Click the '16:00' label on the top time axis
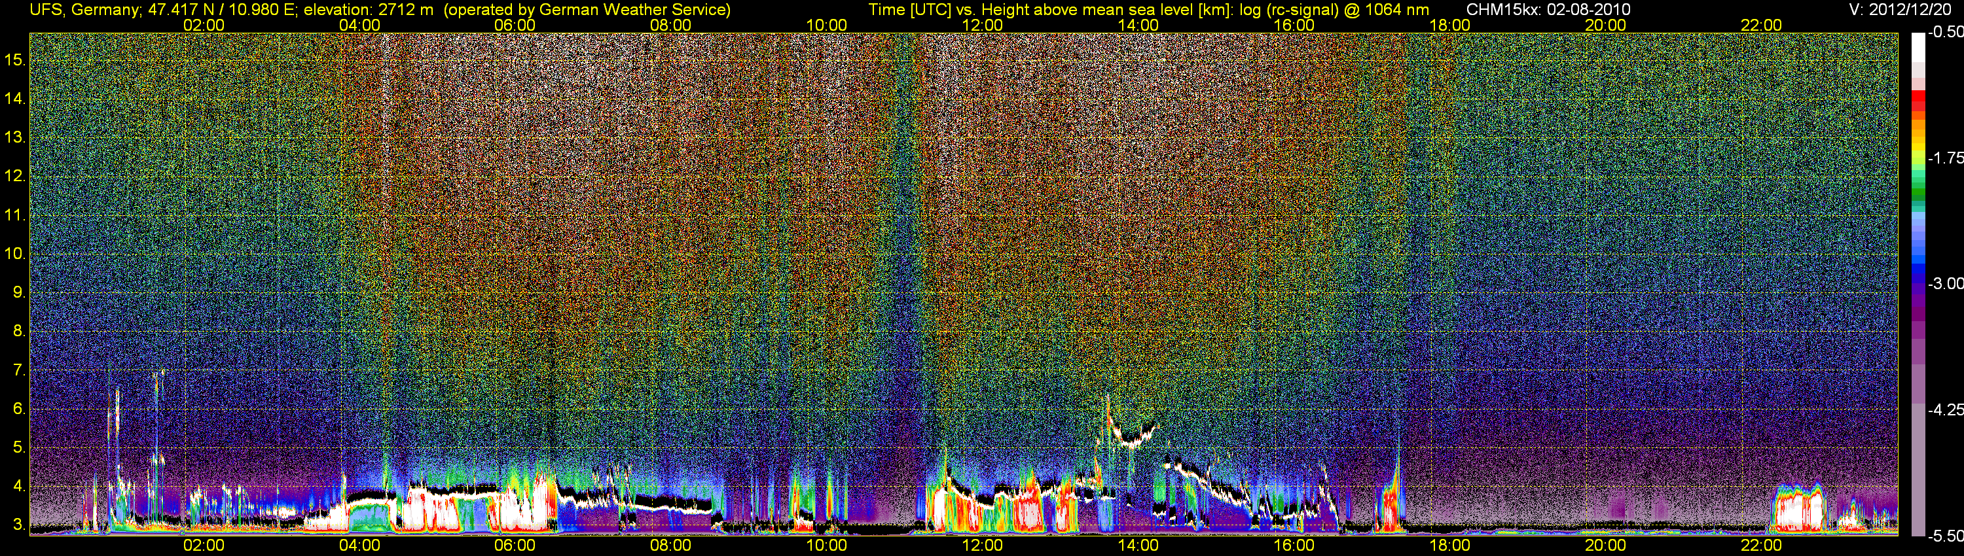 (1294, 25)
